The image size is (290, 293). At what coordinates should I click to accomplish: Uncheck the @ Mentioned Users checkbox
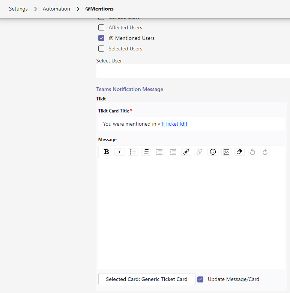(101, 38)
